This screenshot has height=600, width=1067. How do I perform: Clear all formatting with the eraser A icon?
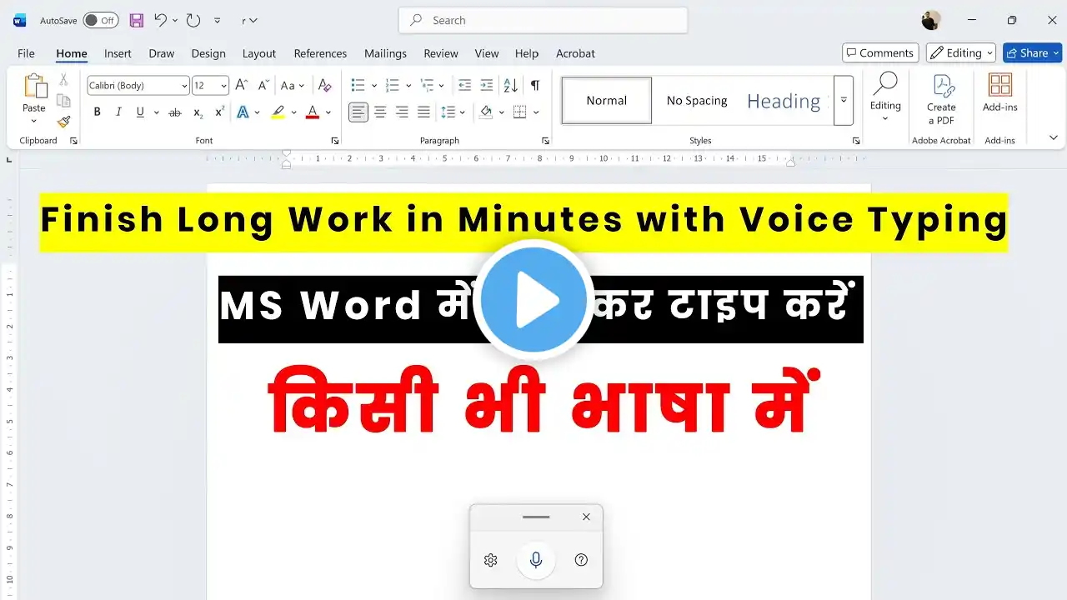coord(325,85)
